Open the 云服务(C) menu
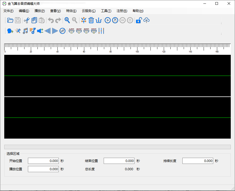This screenshot has height=191, width=235. (89, 11)
